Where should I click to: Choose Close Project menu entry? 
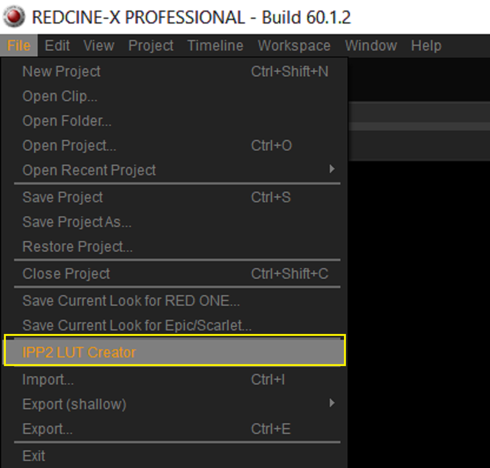pyautogui.click(x=175, y=274)
